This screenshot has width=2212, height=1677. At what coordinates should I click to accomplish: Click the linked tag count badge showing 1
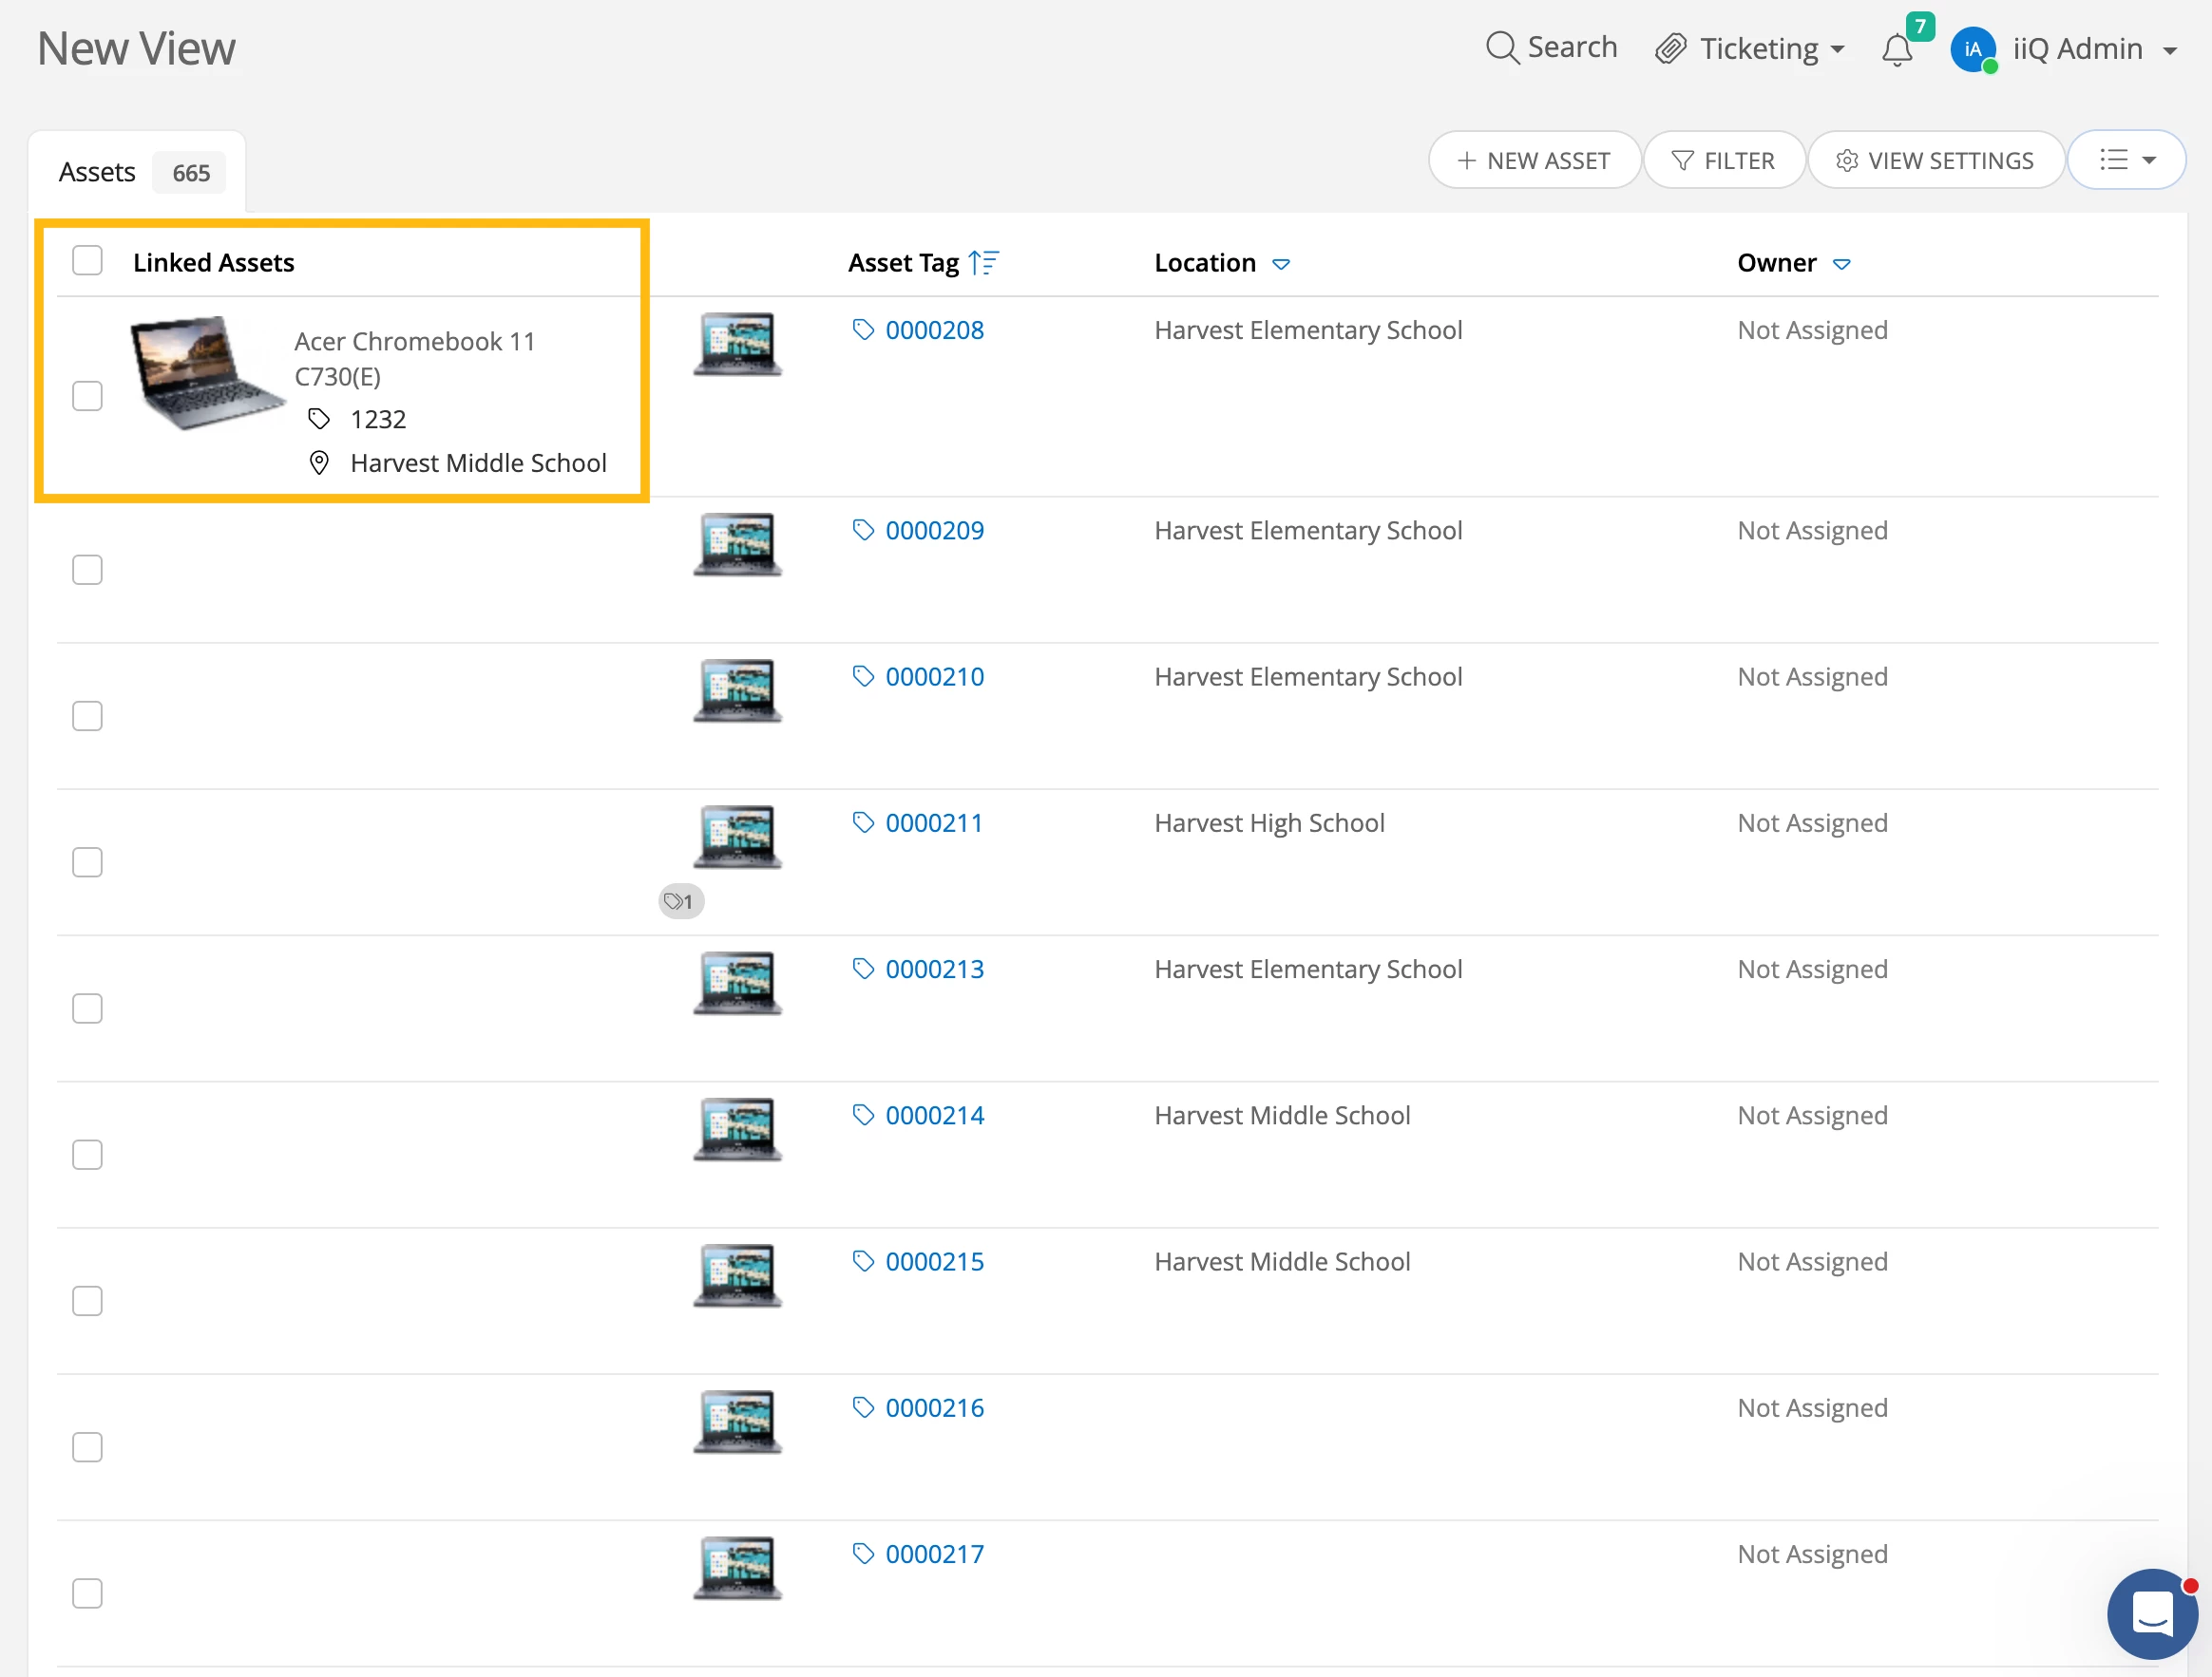tap(681, 901)
